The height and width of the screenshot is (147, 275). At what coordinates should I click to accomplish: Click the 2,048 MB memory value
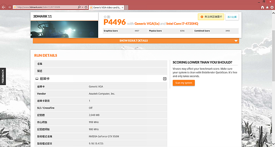coord(94,115)
